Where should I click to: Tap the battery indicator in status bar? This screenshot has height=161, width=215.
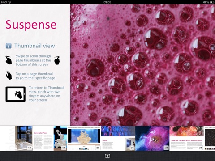click(x=212, y=2)
